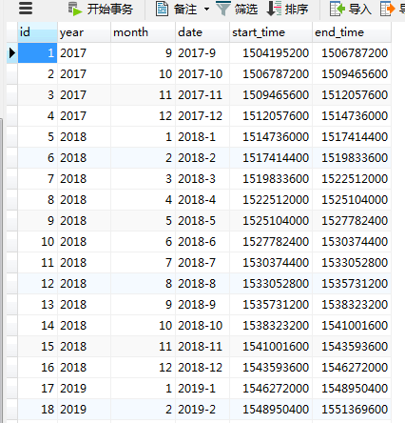The height and width of the screenshot is (423, 405).
Task: Select end_time cell 1533052800 in row 11
Action: tap(352, 263)
